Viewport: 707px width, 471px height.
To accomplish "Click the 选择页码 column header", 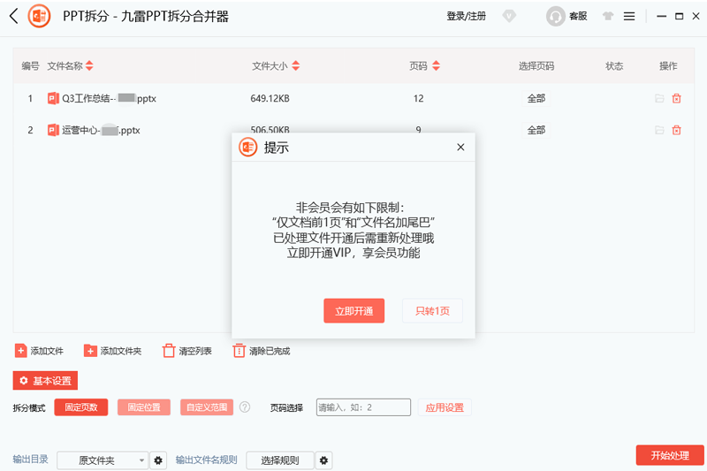I will pos(536,66).
